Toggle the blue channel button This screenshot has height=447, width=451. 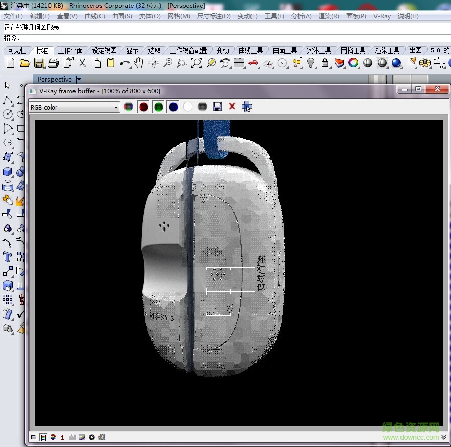coord(173,107)
